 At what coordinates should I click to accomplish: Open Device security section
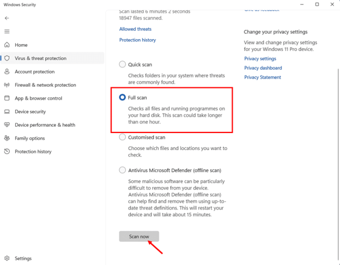tap(52, 112)
